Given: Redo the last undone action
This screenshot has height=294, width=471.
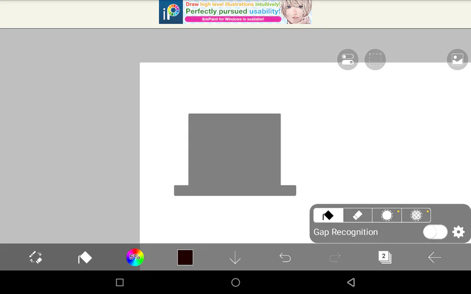Looking at the screenshot, I should pyautogui.click(x=335, y=257).
